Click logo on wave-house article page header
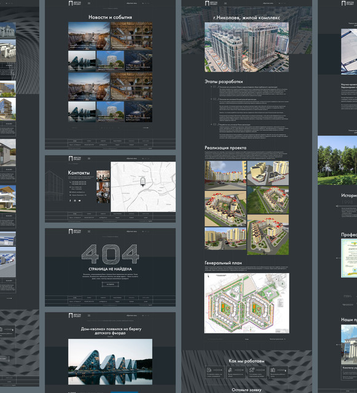Viewport: 357px width, 393px height. pos(75,316)
